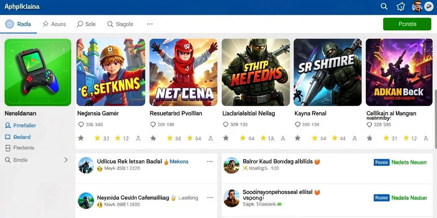The width and height of the screenshot is (437, 218).
Task: Toggle the grey star on the Negansia Gamér card
Action: [81, 138]
